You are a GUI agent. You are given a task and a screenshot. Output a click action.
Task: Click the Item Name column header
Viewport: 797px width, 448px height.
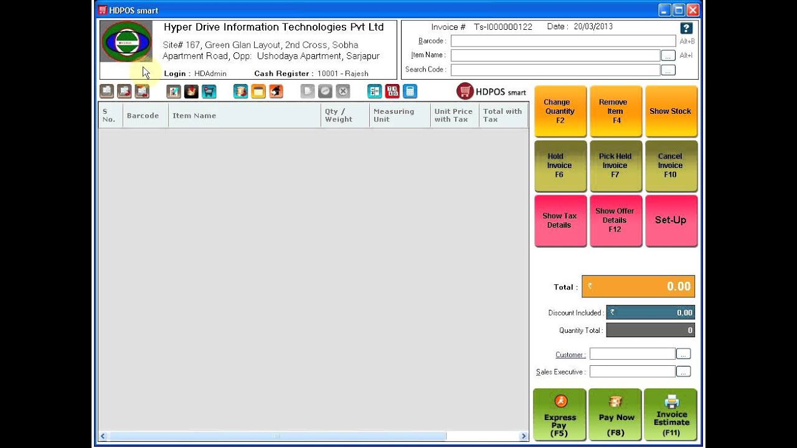point(245,115)
